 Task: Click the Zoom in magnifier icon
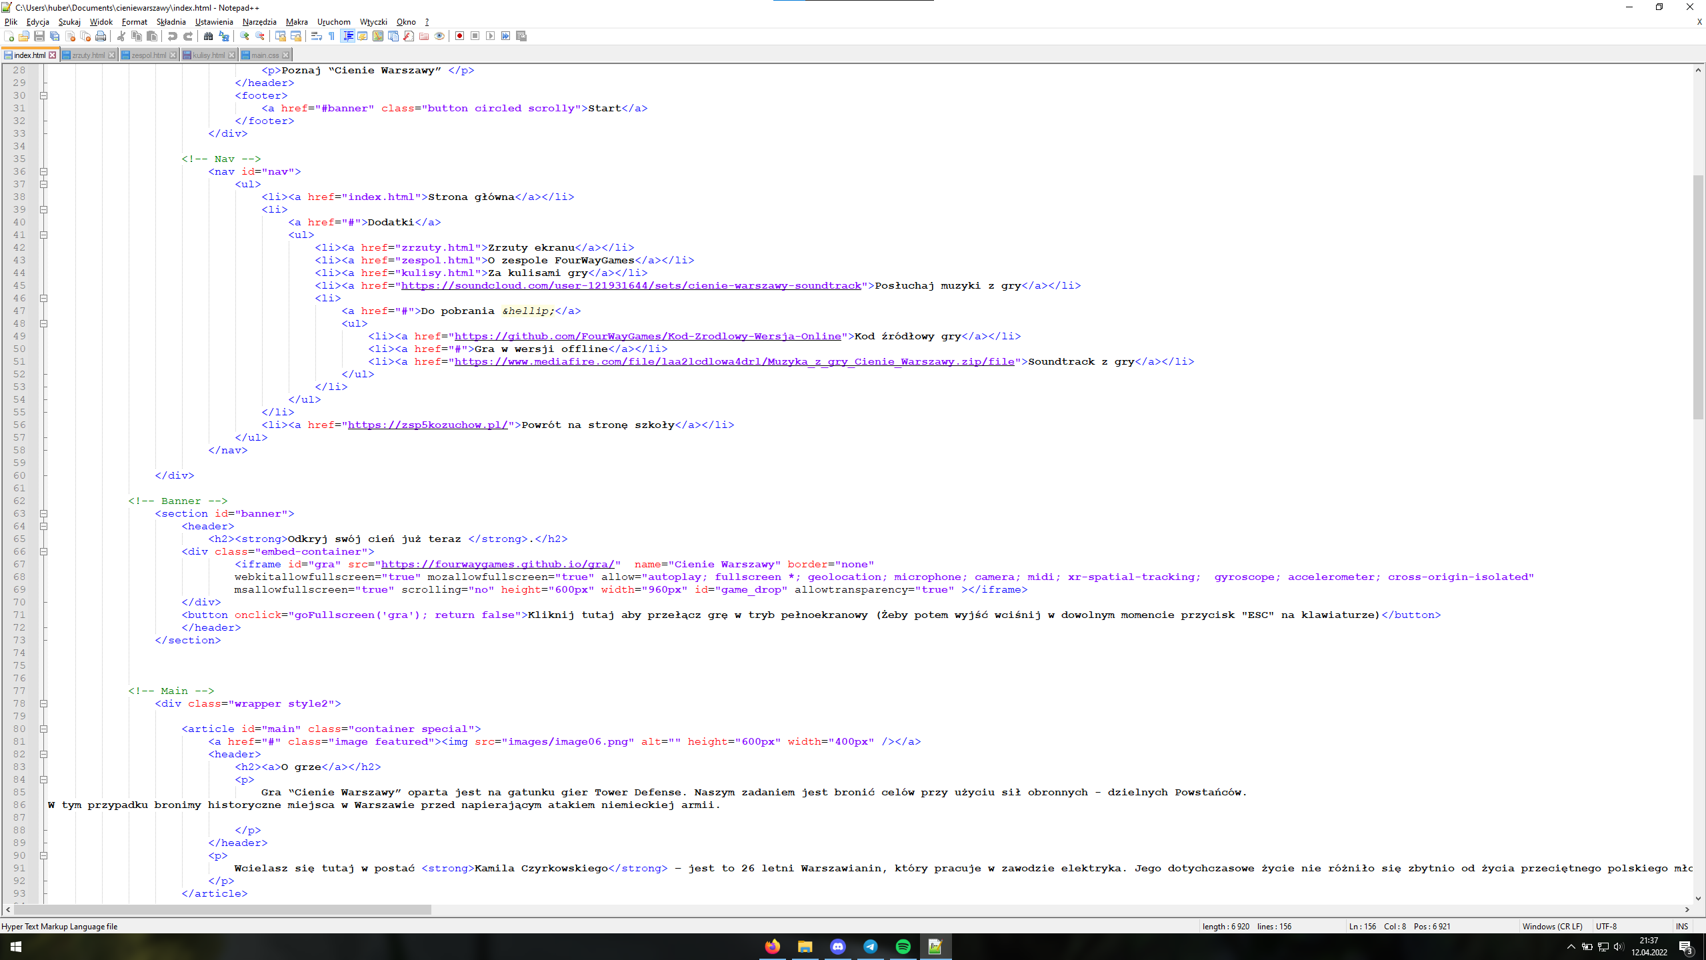[x=245, y=36]
